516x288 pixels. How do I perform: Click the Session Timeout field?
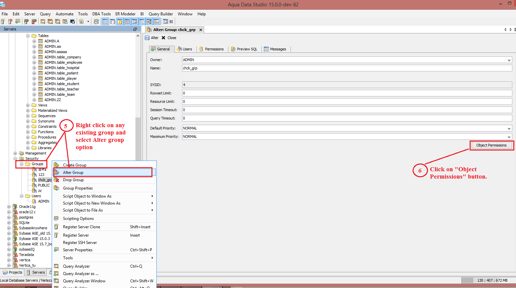pyautogui.click(x=347, y=110)
